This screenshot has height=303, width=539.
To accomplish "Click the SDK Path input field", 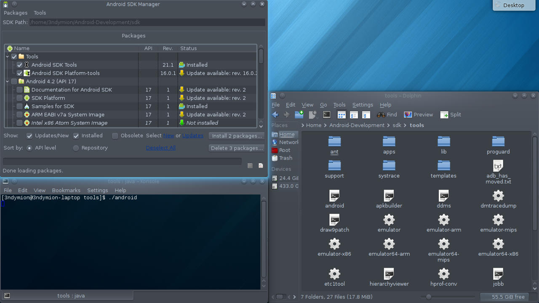I will point(147,22).
